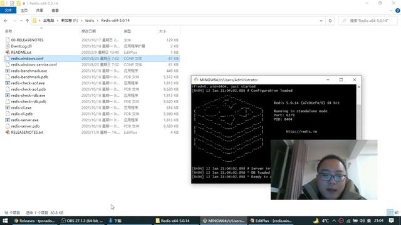This screenshot has height=225, width=401.
Task: Click the redis-server.exe file name
Action: [24, 120]
